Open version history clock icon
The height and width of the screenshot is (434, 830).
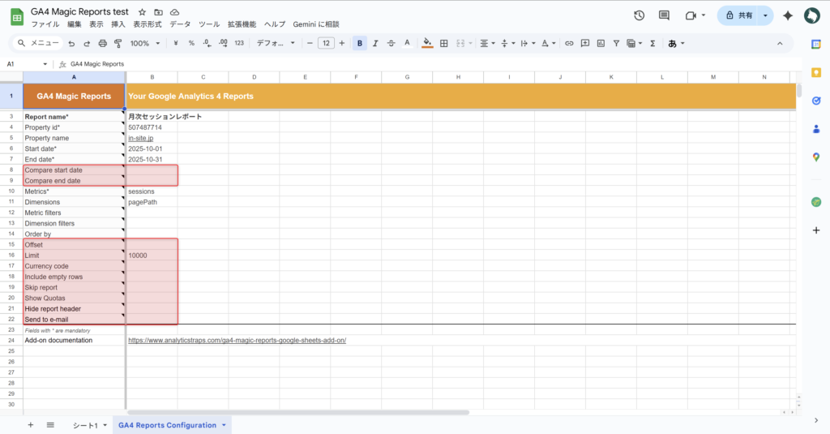(639, 15)
